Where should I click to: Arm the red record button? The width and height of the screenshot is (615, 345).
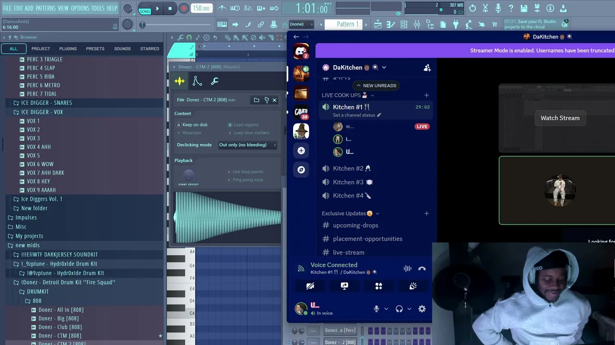coord(184,9)
